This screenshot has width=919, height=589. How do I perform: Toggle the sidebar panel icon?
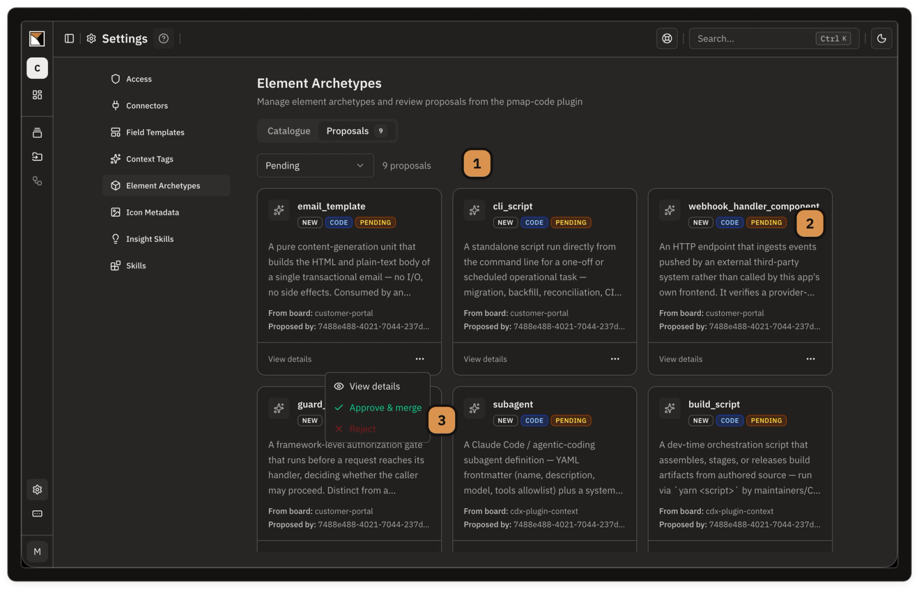coord(69,39)
